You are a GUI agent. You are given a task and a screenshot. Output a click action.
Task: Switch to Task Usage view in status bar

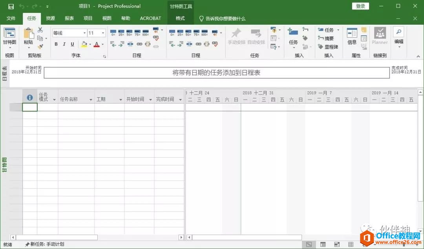[323, 244]
